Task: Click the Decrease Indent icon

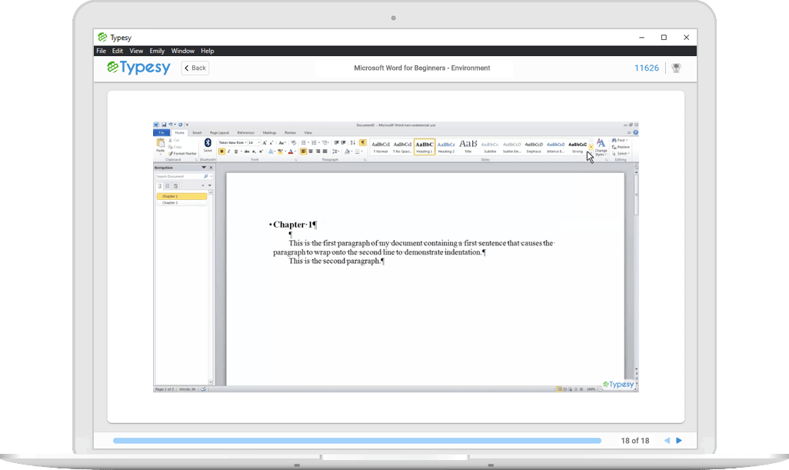Action: click(x=336, y=143)
